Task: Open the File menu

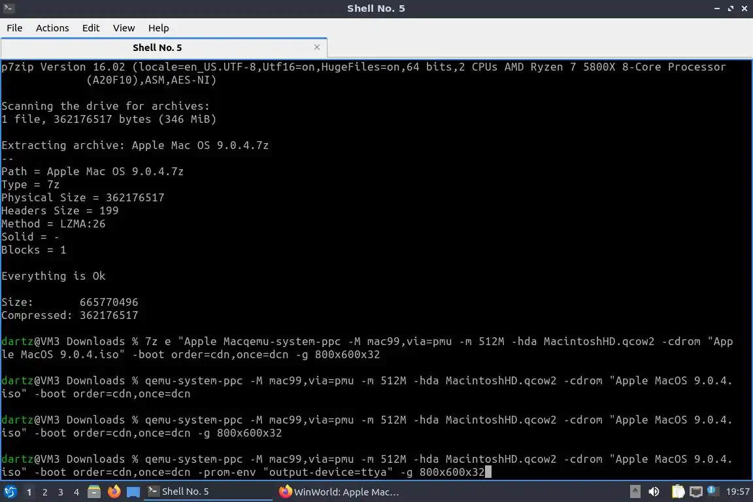Action: (x=14, y=28)
